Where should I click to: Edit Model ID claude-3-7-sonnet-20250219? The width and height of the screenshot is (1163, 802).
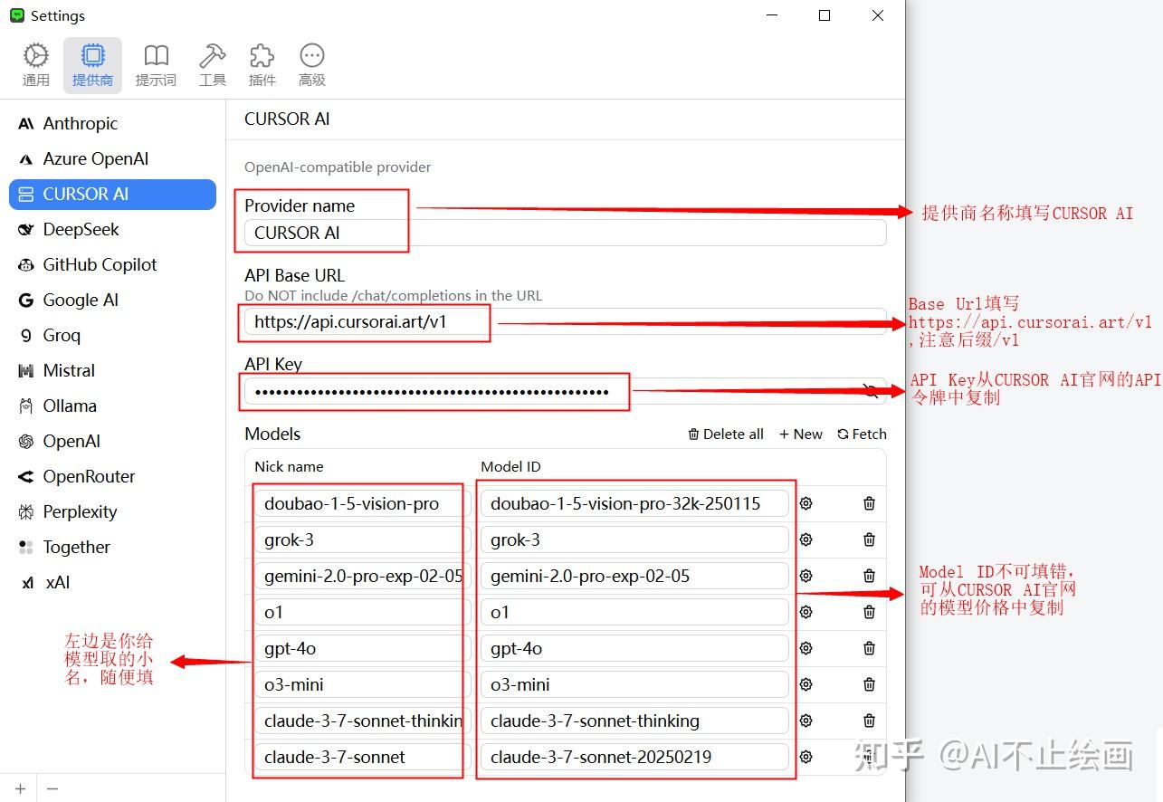[x=634, y=757]
